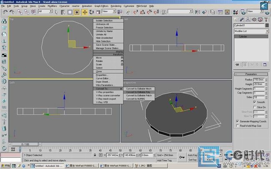This screenshot has height=169, width=271.
Task: Toggle the selection lock padlock icon
Action: [95, 155]
